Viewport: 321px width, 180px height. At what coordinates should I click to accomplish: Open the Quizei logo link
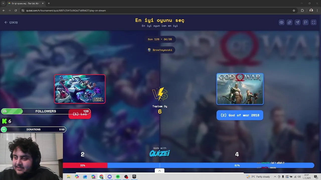[160, 153]
